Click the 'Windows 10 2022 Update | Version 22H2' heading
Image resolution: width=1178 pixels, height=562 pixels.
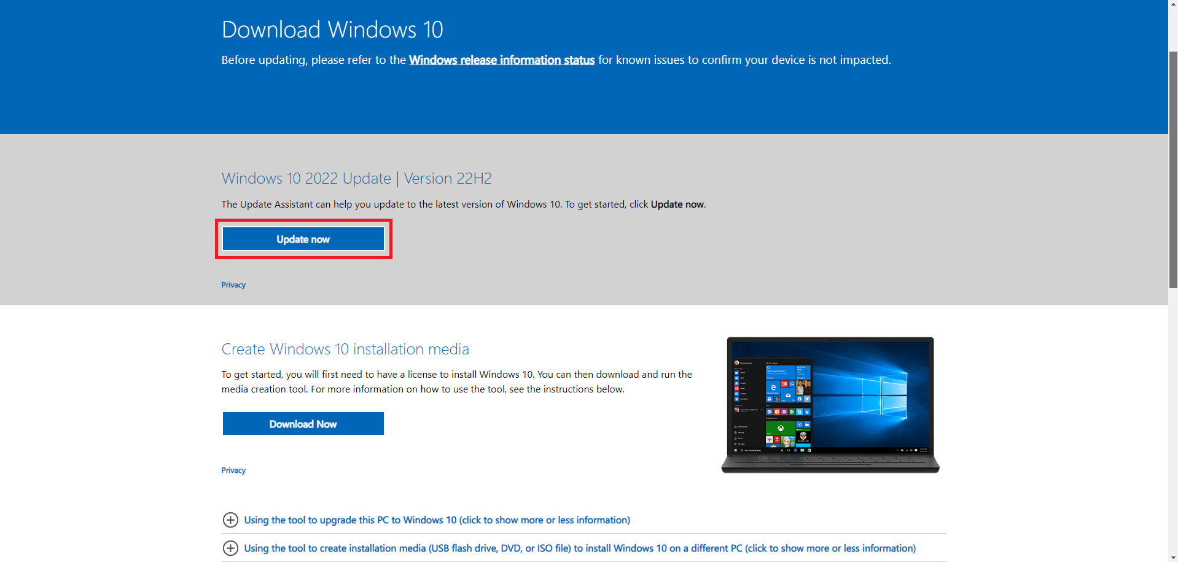point(357,179)
